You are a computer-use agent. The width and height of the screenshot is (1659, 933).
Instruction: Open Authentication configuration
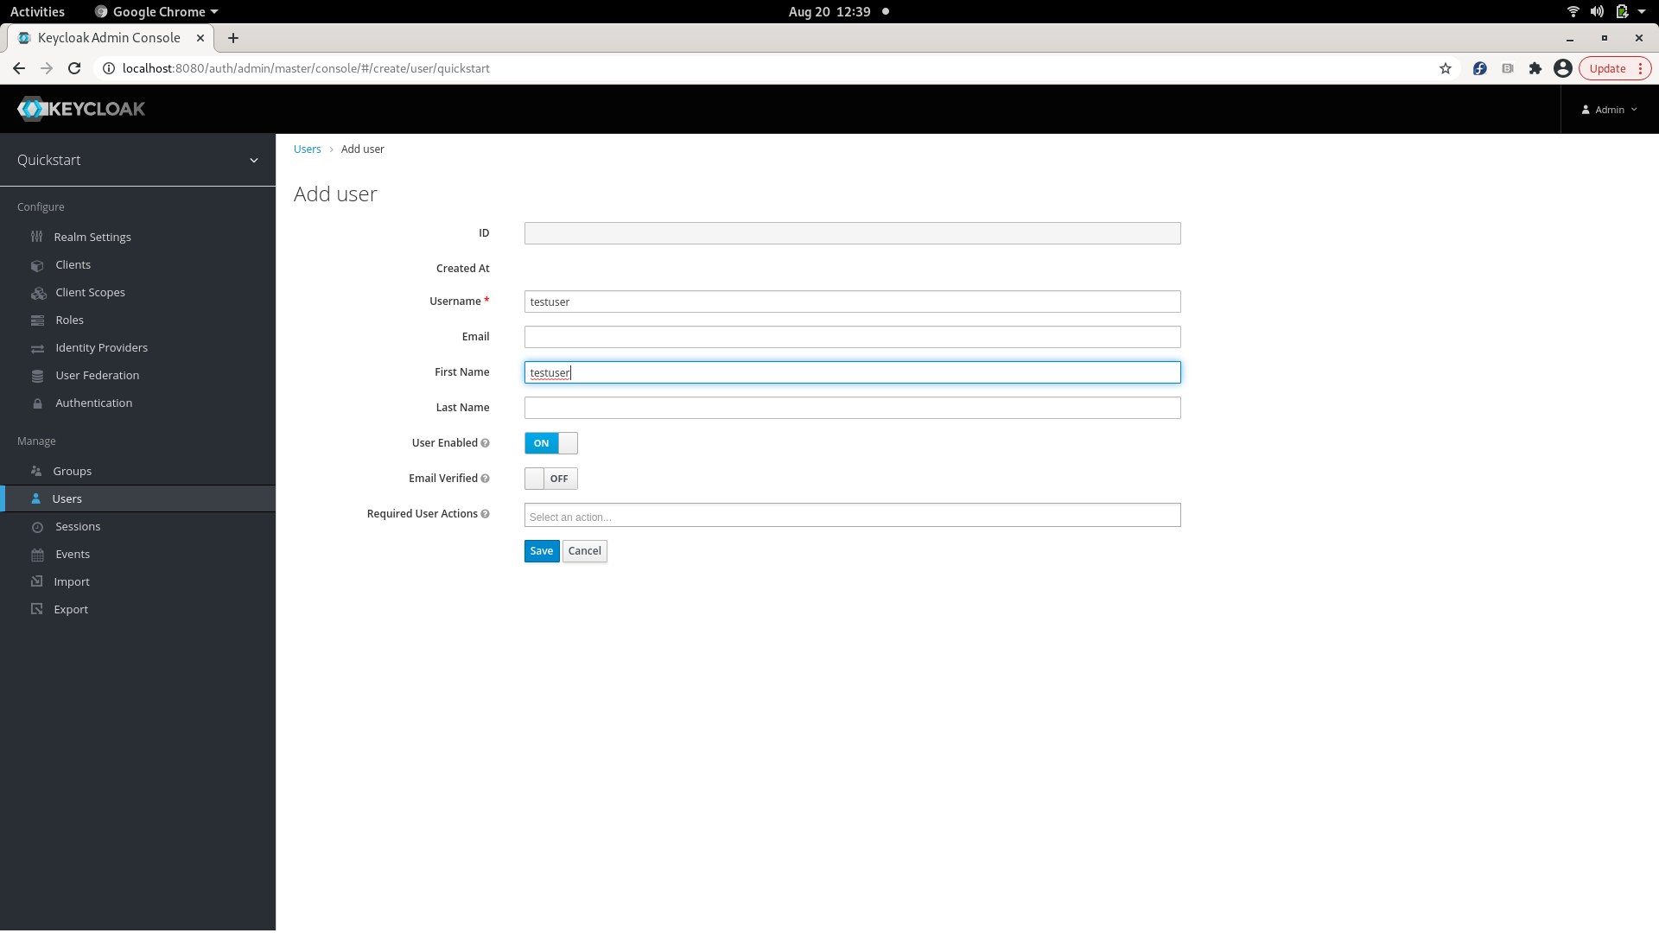pyautogui.click(x=93, y=402)
